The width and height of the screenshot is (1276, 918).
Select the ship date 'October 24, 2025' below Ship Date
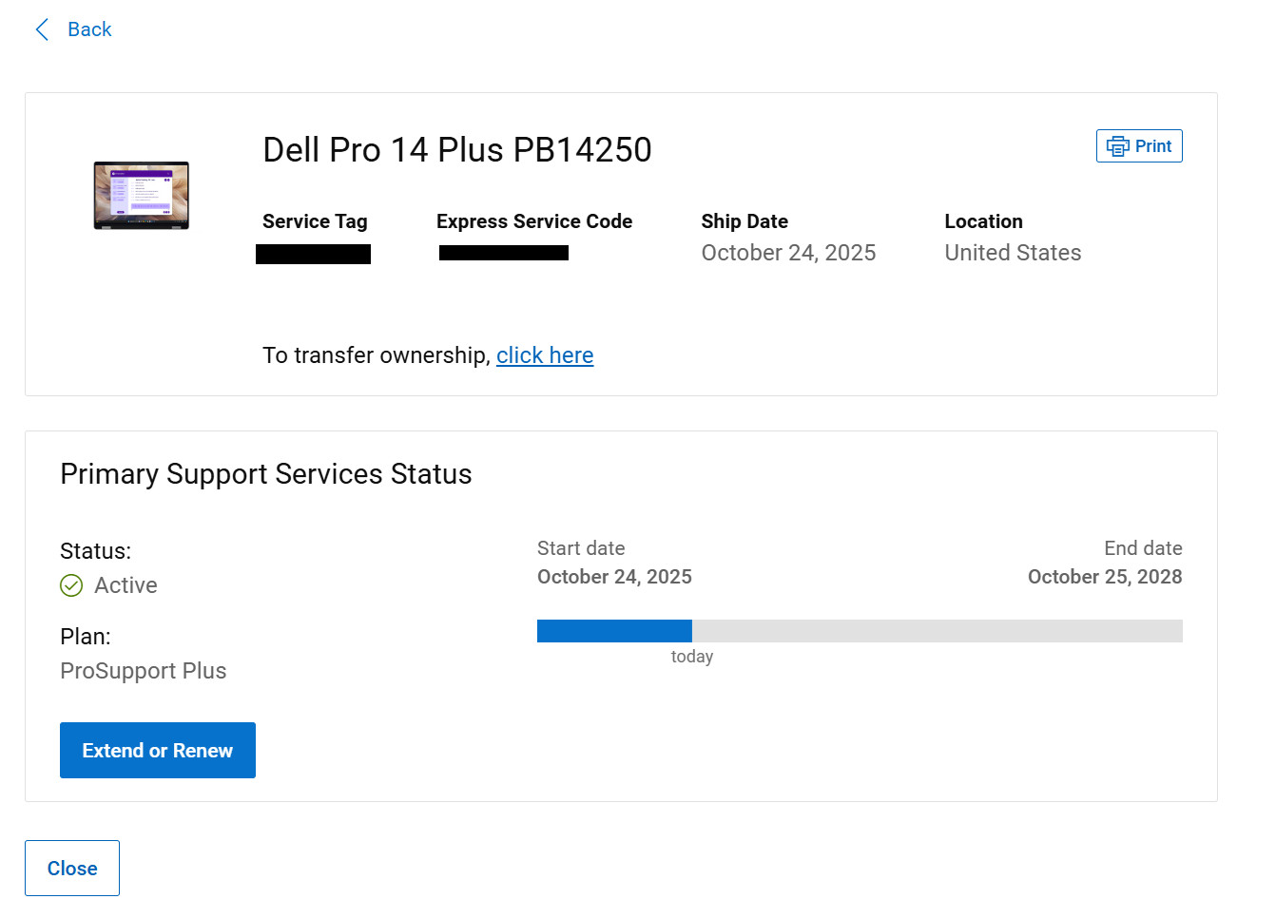[x=788, y=253]
